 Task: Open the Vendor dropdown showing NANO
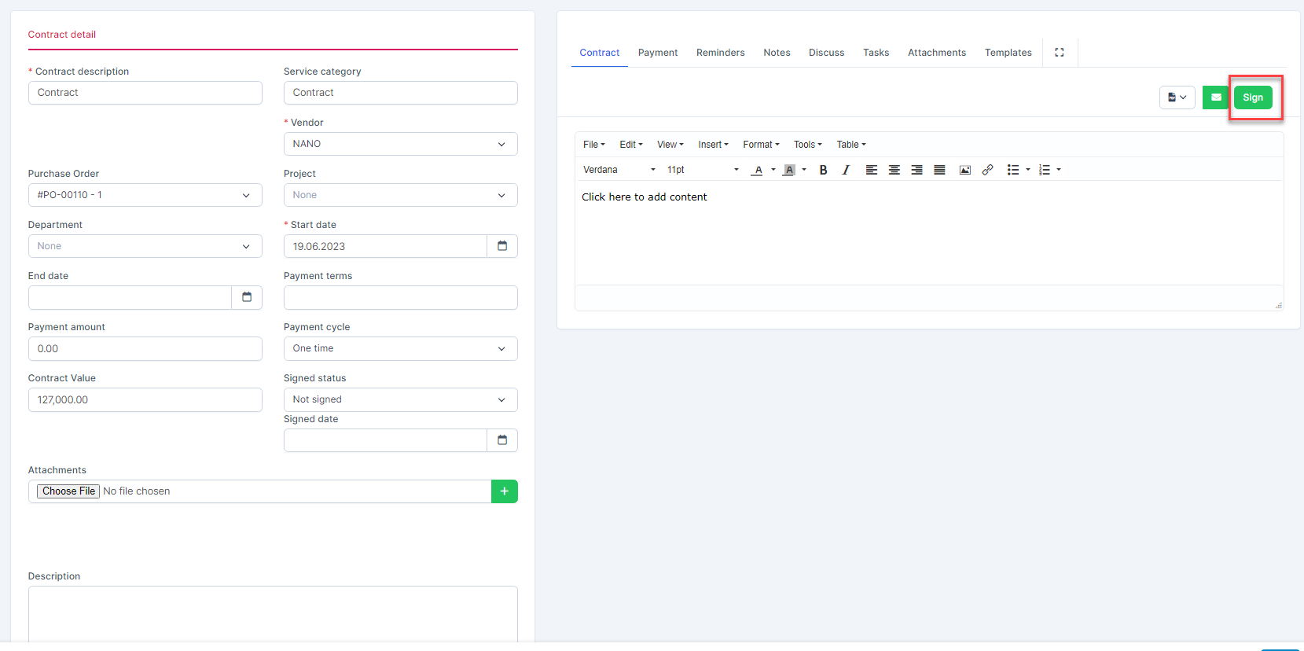pyautogui.click(x=400, y=144)
